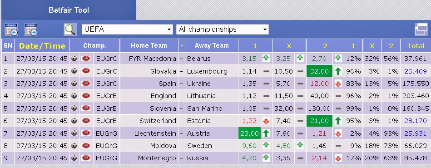This screenshot has width=431, height=168.
Task: Click the Home Team column header
Action: [x=149, y=46]
